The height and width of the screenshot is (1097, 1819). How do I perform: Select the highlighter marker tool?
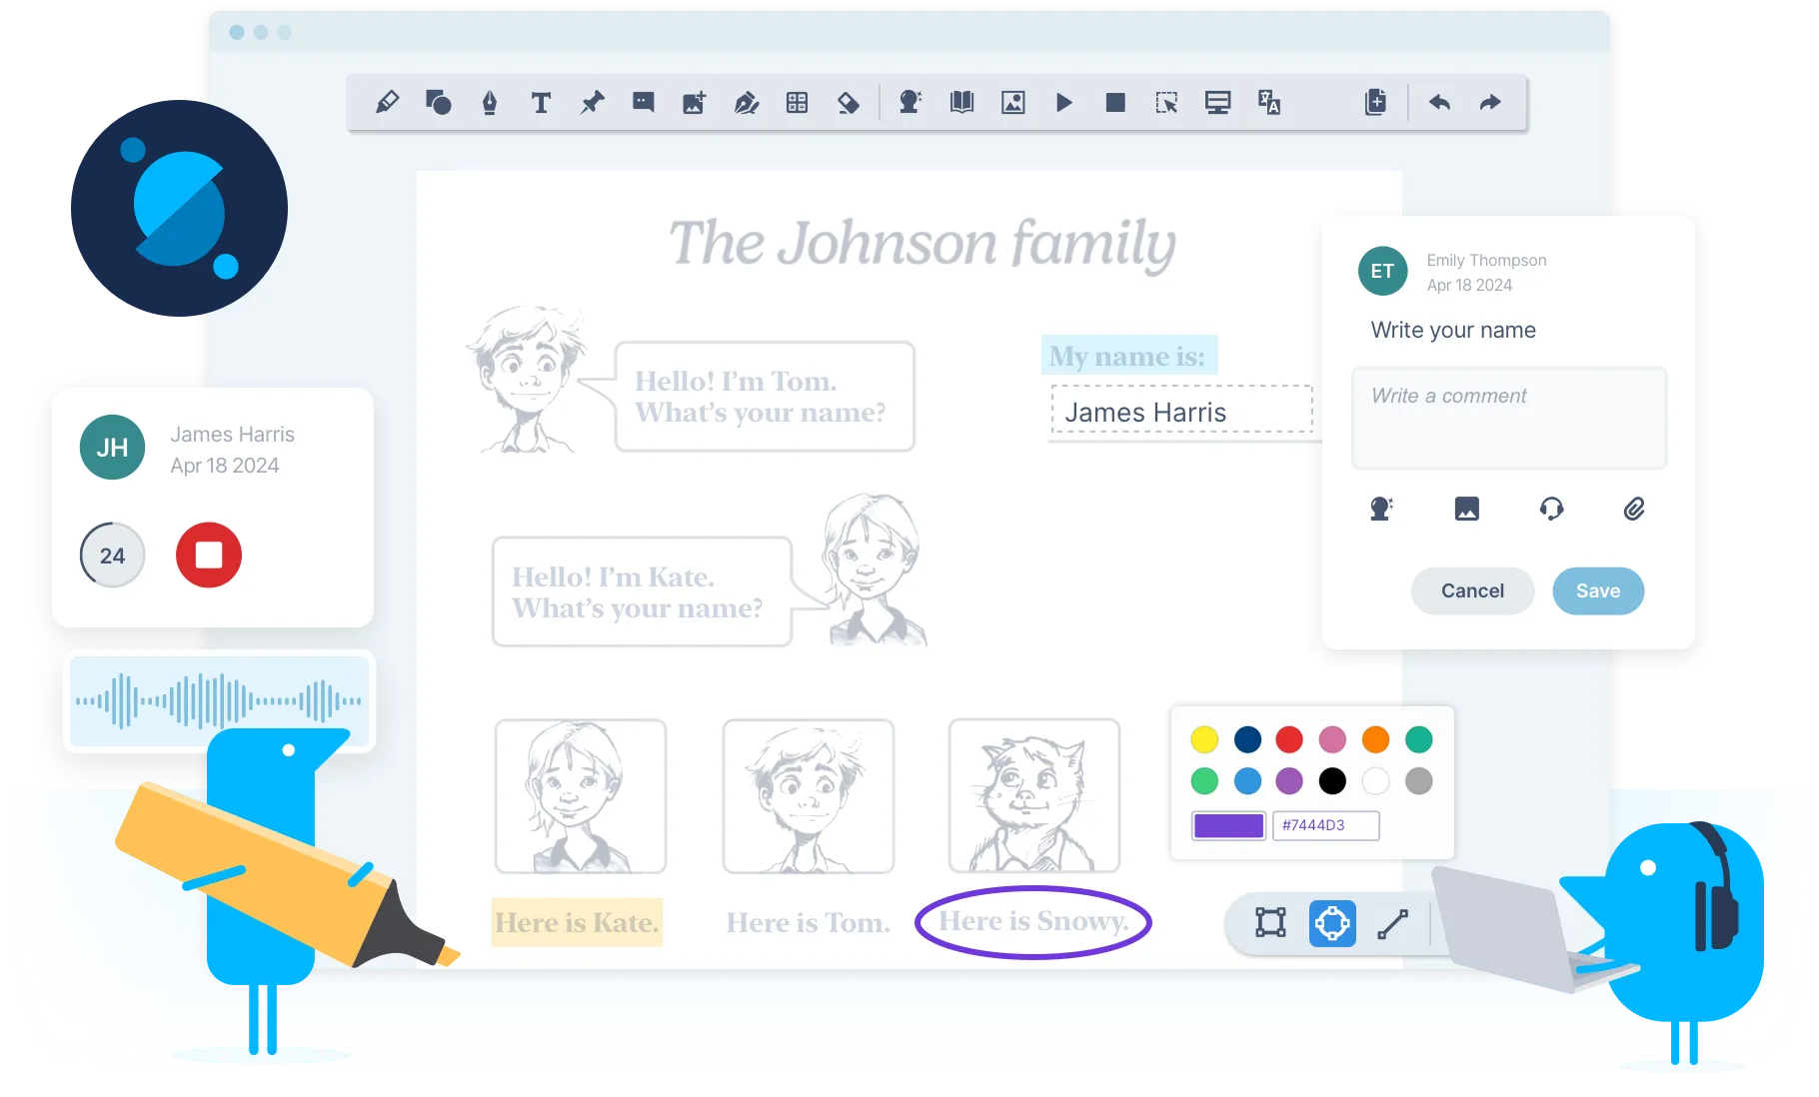click(388, 102)
